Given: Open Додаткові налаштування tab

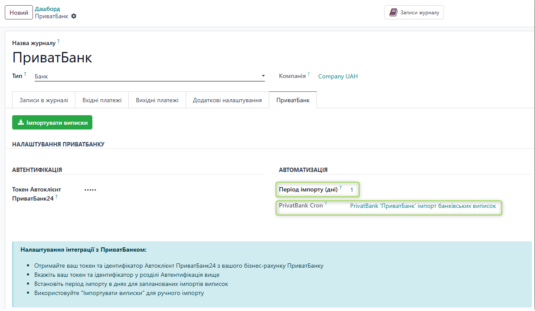Looking at the screenshot, I should [x=227, y=100].
